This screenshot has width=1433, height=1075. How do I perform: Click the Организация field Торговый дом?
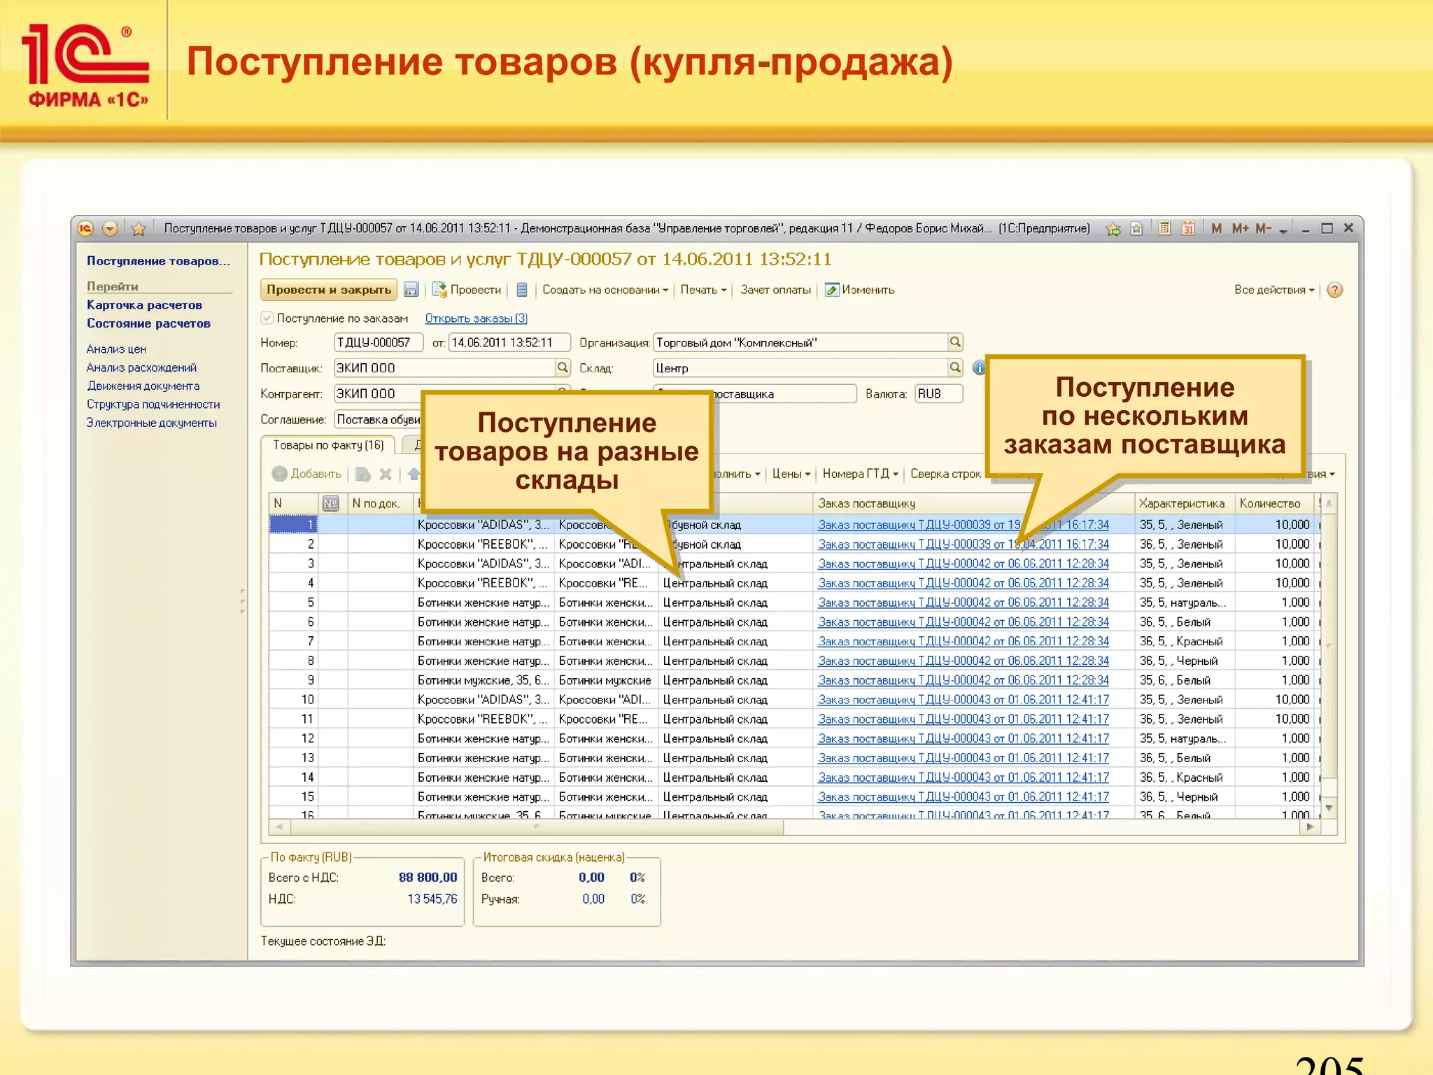(800, 342)
